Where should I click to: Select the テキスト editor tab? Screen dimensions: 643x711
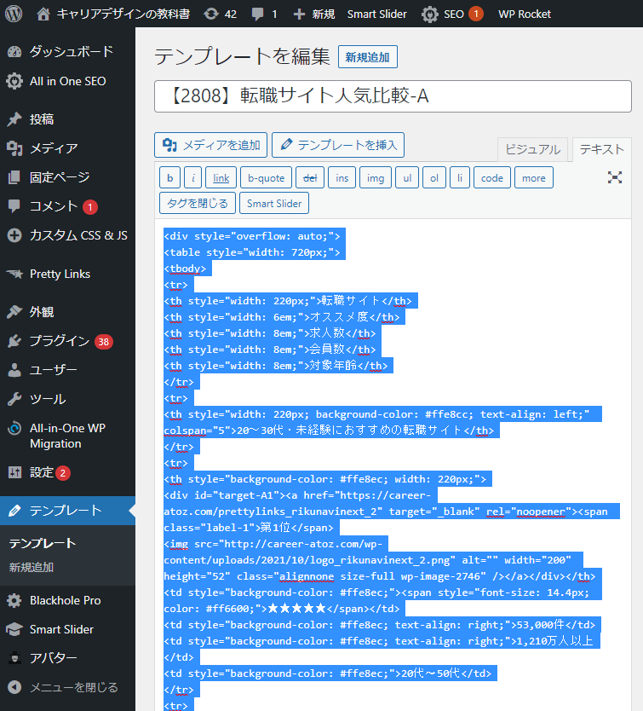click(x=601, y=149)
